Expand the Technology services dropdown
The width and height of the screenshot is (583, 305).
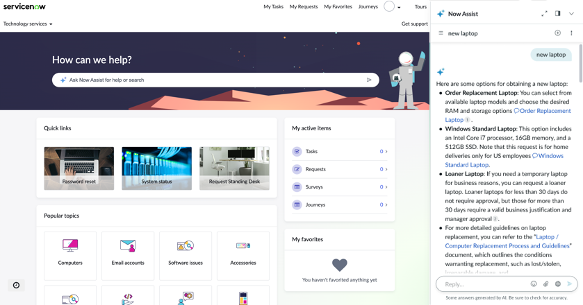tap(28, 24)
